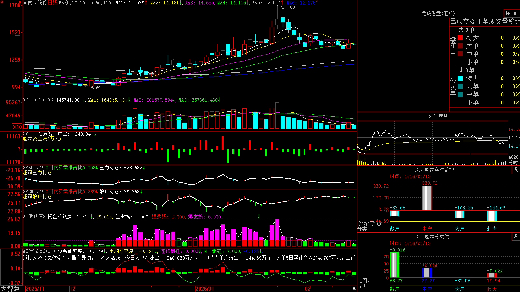Image resolution: width=520 pixels, height=292 pixels.
Task: Click the red 日线 period label
Action: (x=52, y=3)
